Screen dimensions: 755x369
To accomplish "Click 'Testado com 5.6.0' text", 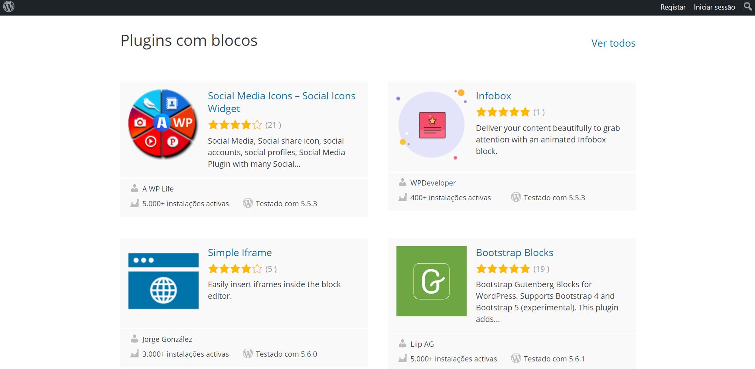I will click(x=286, y=354).
